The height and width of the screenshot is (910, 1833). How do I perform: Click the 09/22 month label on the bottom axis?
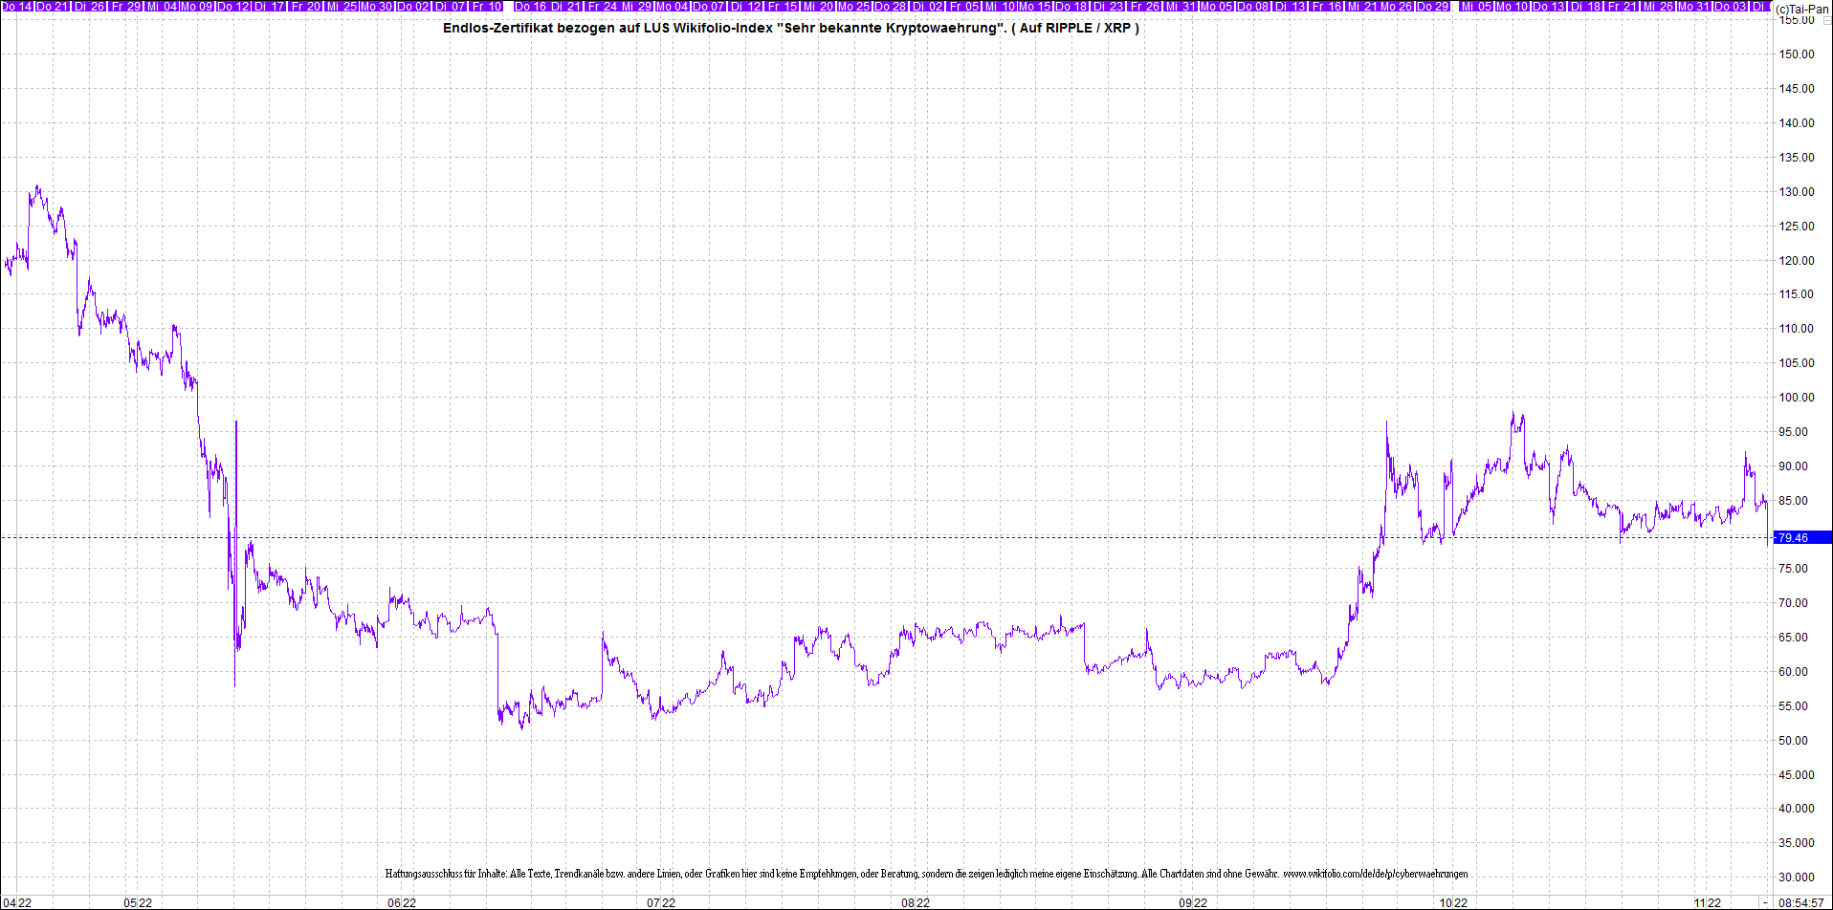[x=1193, y=902]
